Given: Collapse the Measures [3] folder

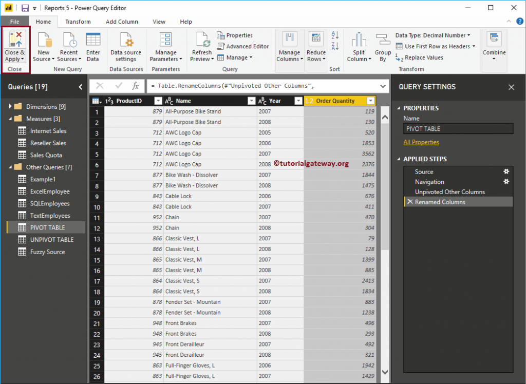Looking at the screenshot, I should point(10,119).
